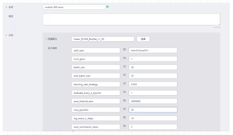Click inside the empty 描述 description text area
This screenshot has height=135, width=233.
click(x=131, y=19)
